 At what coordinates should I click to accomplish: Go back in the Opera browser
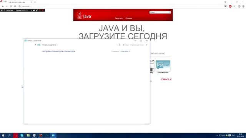(3, 7)
